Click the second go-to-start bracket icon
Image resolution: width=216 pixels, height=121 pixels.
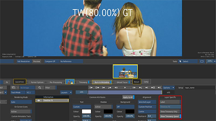97,88
